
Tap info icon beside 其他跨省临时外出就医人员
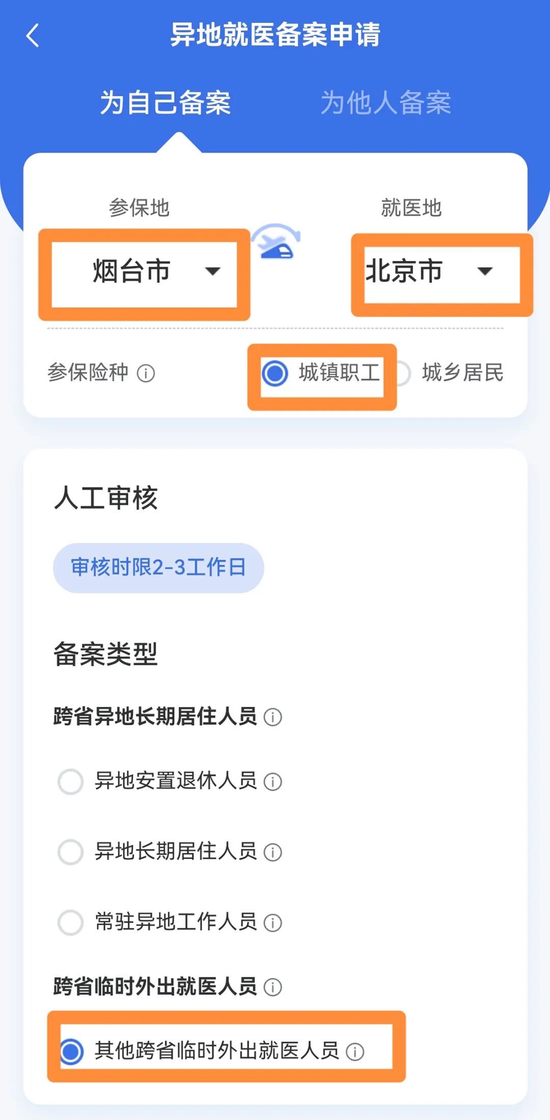(x=355, y=1052)
